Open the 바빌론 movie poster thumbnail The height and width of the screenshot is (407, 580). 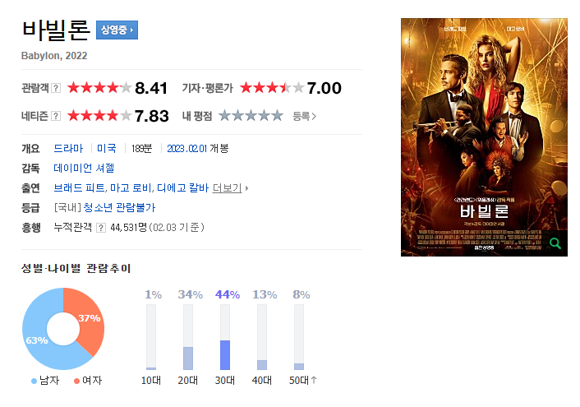coord(484,137)
